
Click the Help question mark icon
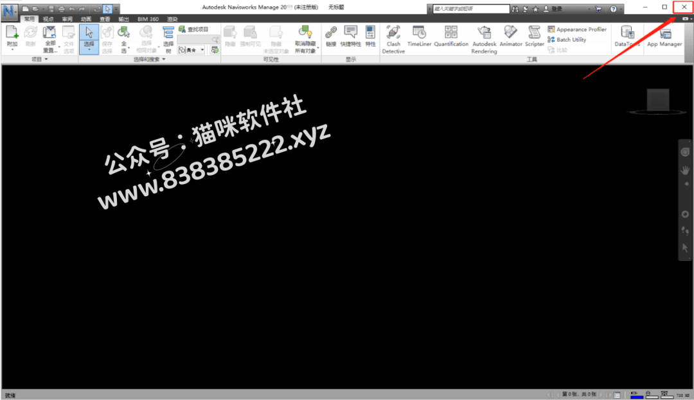(613, 9)
